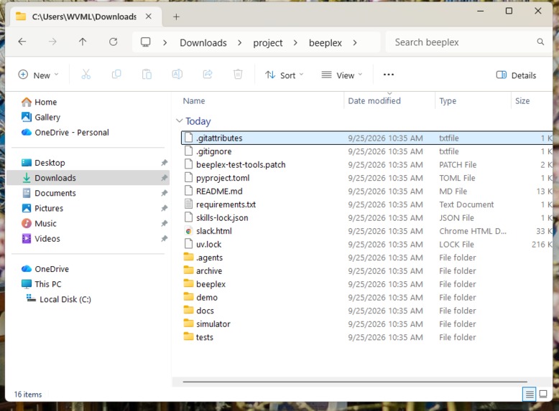
Task: Click the search magnifier icon
Action: click(x=540, y=42)
